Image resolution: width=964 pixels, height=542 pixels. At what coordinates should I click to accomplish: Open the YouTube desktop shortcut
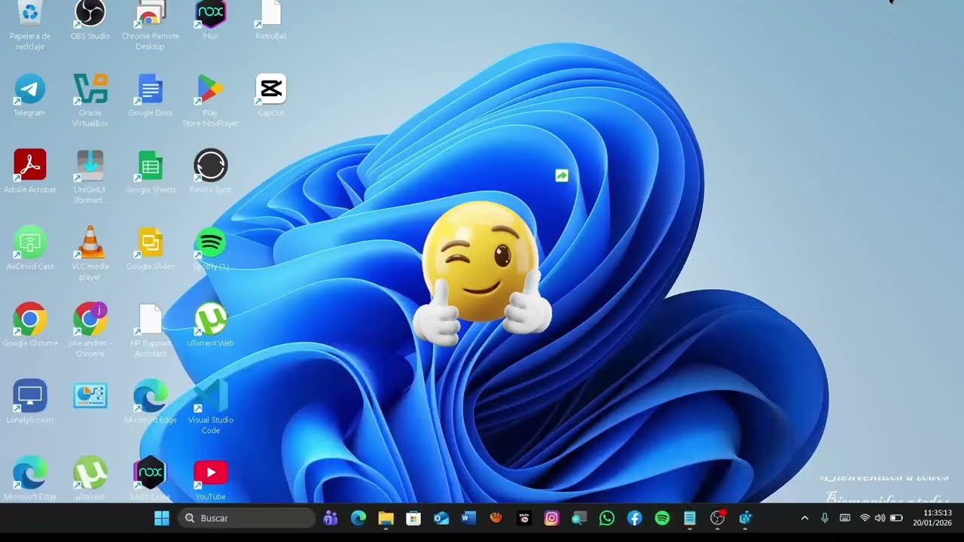(x=210, y=473)
